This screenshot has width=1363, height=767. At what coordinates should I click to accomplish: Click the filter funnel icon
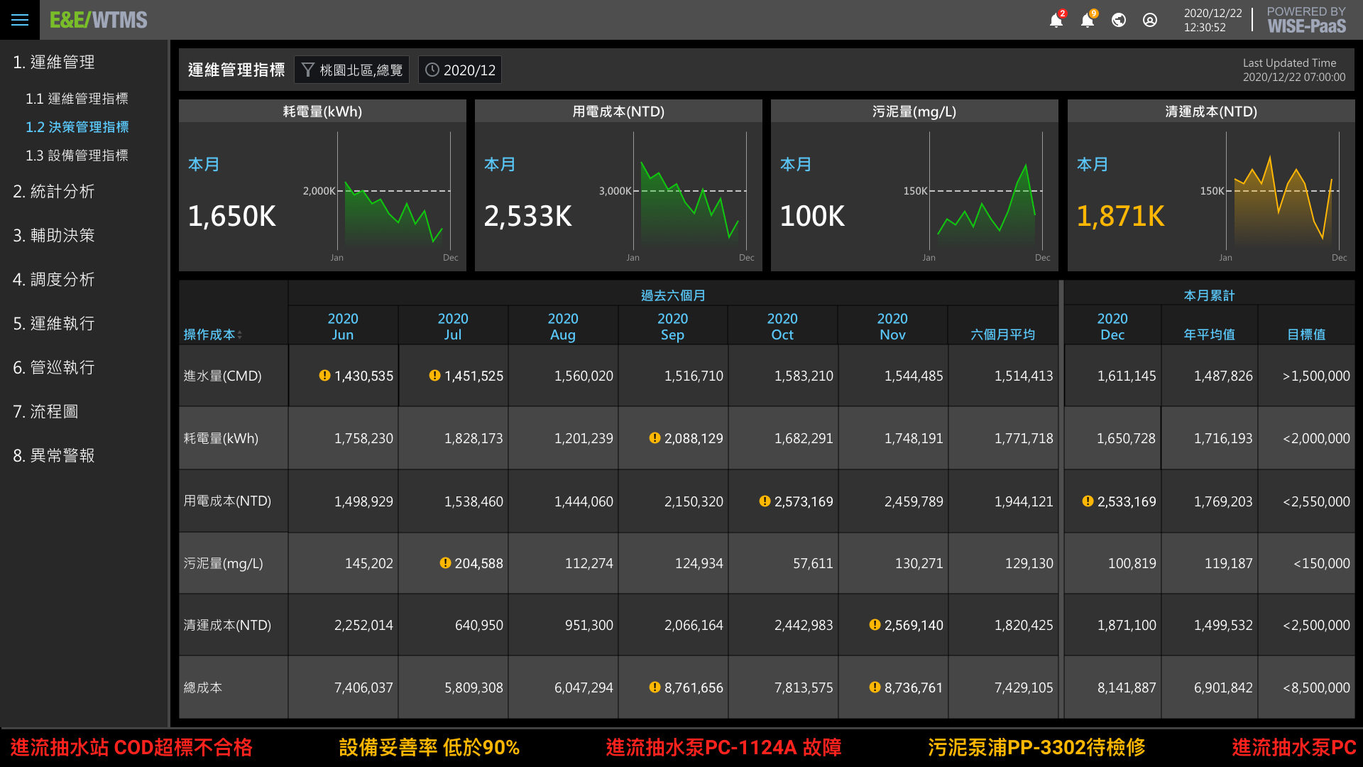[x=308, y=70]
